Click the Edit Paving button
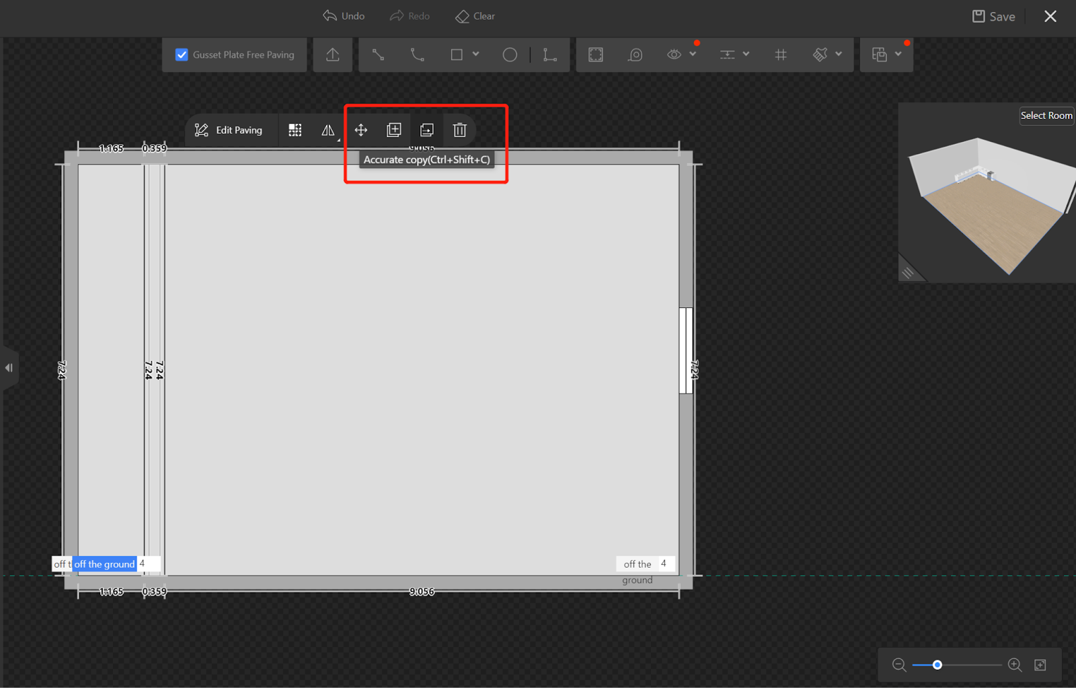This screenshot has width=1076, height=688. (229, 130)
